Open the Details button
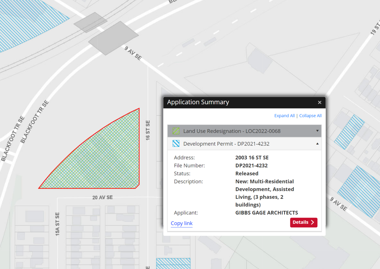 pos(303,222)
